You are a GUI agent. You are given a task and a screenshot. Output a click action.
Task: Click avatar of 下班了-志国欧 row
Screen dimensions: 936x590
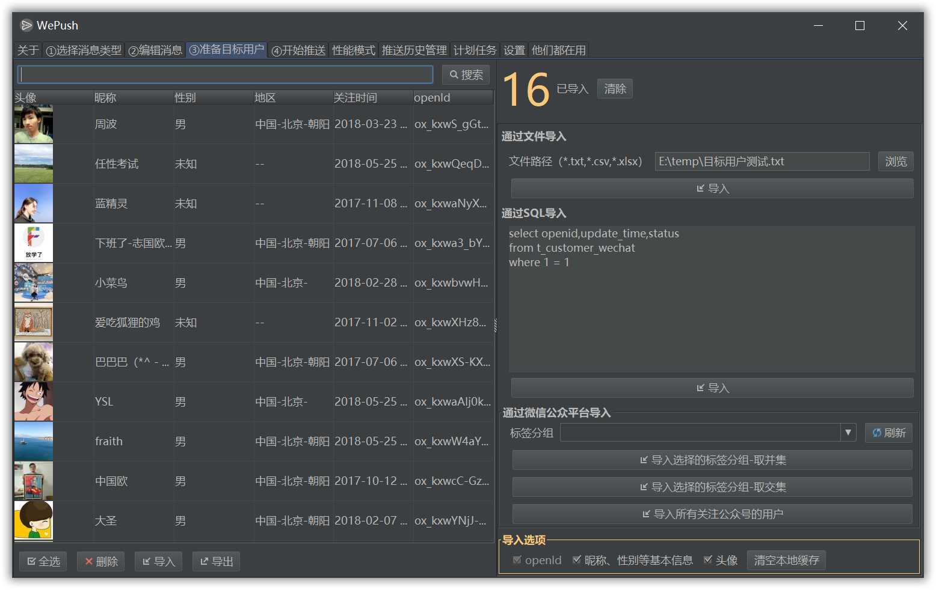pyautogui.click(x=34, y=243)
